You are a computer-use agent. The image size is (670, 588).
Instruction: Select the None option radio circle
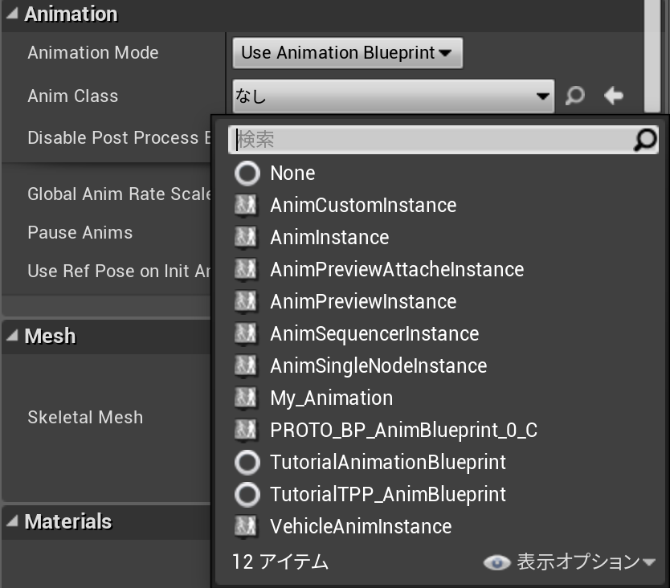[x=247, y=173]
